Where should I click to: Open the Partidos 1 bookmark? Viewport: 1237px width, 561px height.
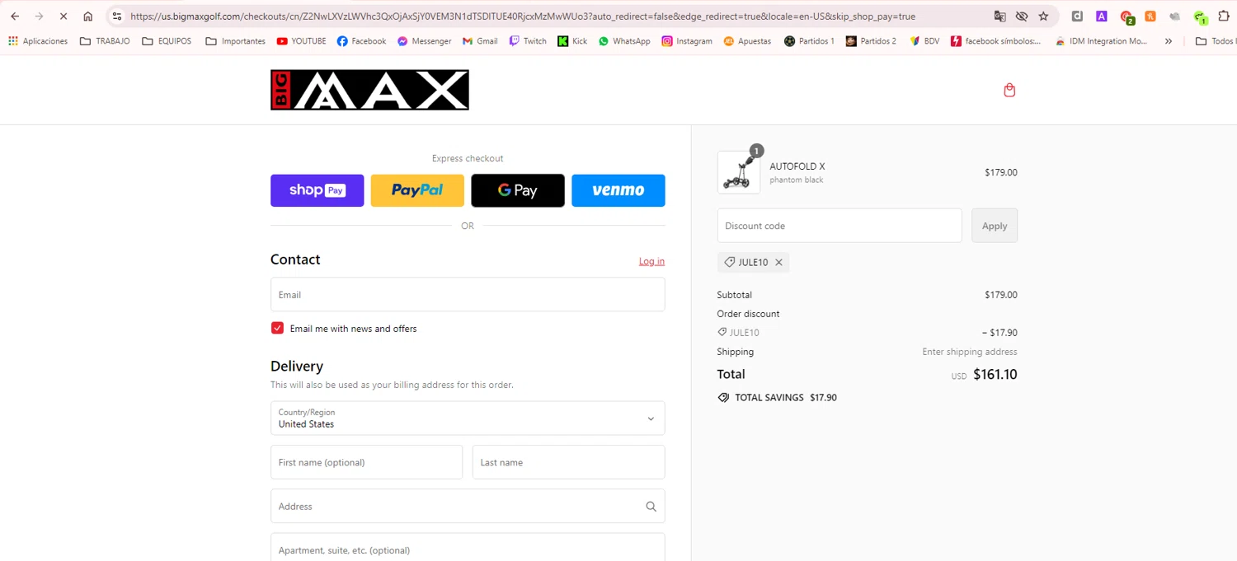809,40
